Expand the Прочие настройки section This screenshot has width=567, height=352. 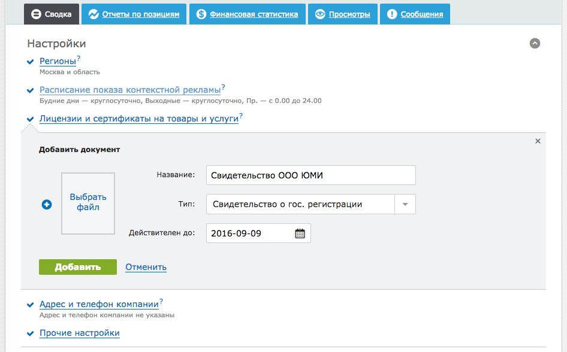79,333
